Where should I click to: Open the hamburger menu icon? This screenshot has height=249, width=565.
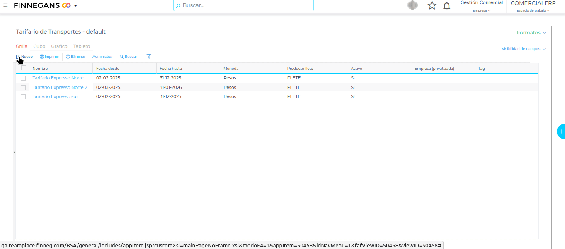click(x=5, y=5)
